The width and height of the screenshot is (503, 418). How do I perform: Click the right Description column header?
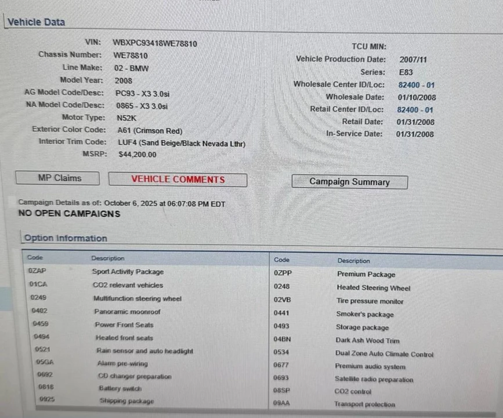pos(353,261)
